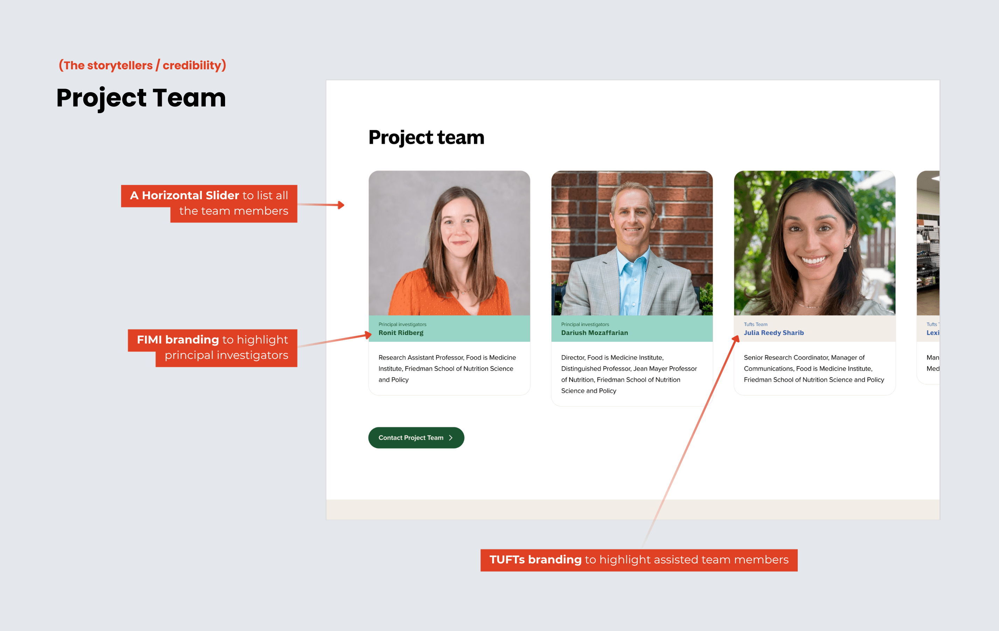Click the Contact Project Team button
The height and width of the screenshot is (631, 999).
point(416,438)
